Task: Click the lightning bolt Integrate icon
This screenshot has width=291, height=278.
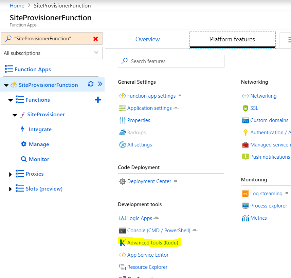Action: (23, 129)
